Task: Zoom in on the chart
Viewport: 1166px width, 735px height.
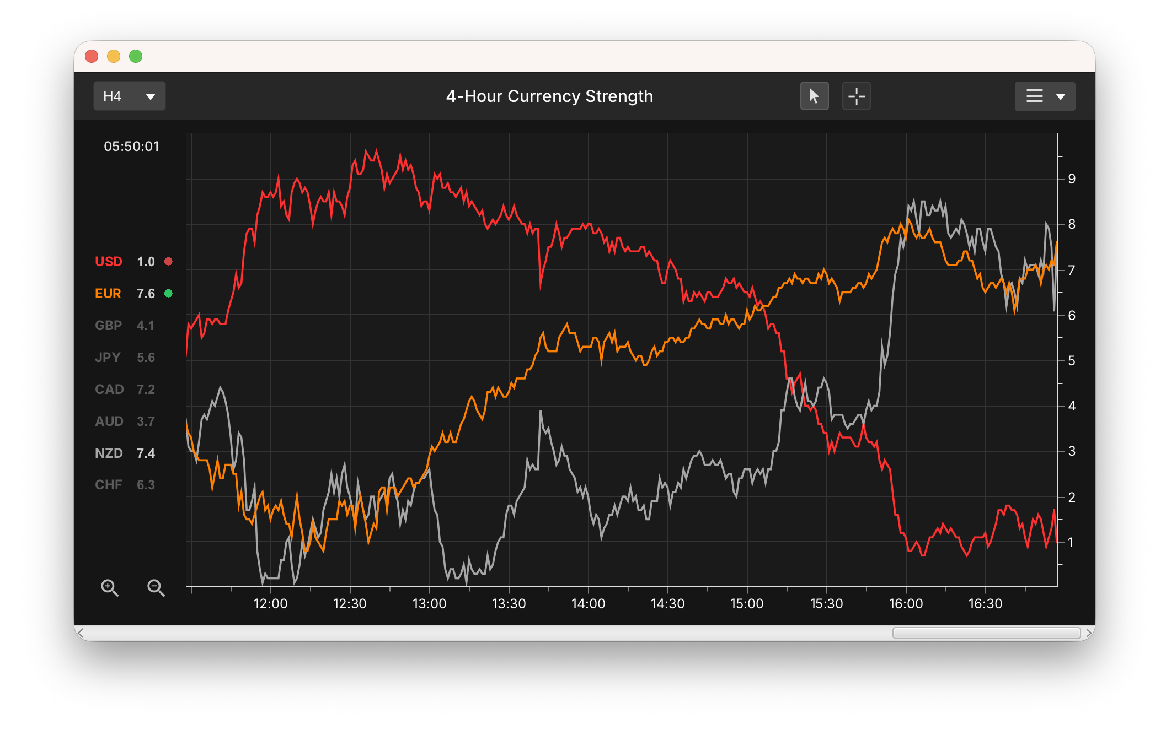Action: pyautogui.click(x=110, y=588)
